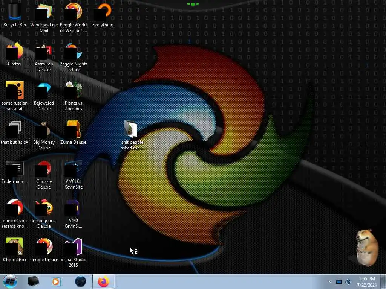The width and height of the screenshot is (386, 289).
Task: Click the hamster gadget on the desktop
Action: pyautogui.click(x=366, y=248)
